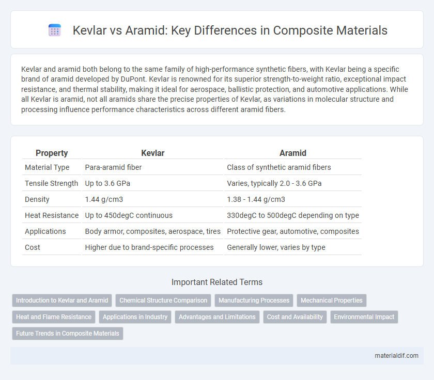Click the Property column header
This screenshot has width=434, height=380.
[52, 153]
